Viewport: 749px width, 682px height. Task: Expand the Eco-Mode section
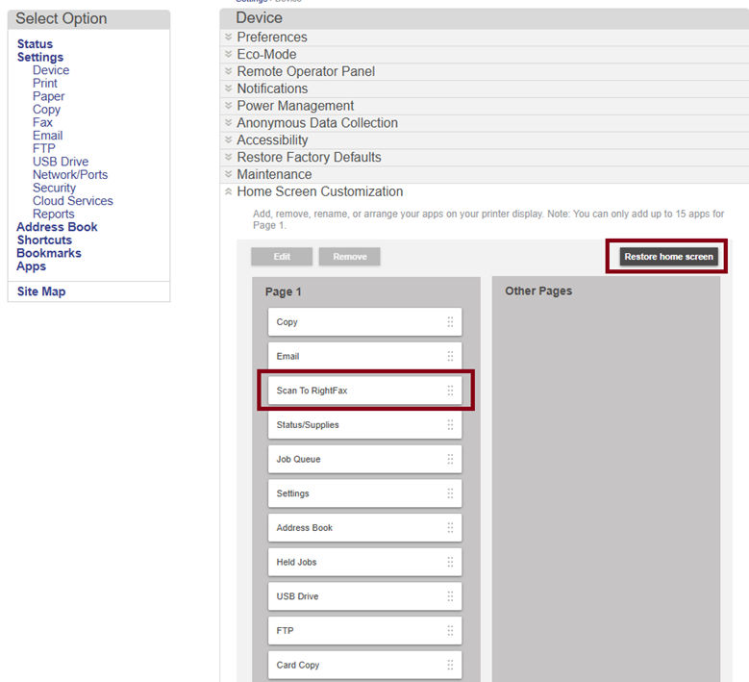pyautogui.click(x=266, y=55)
